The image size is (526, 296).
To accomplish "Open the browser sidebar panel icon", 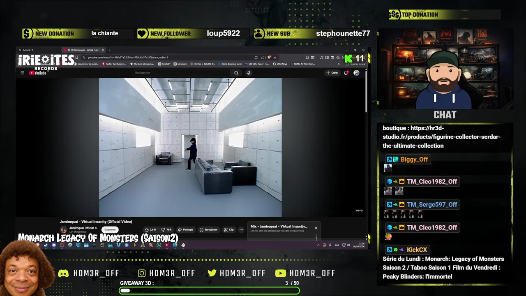I will tap(327, 57).
